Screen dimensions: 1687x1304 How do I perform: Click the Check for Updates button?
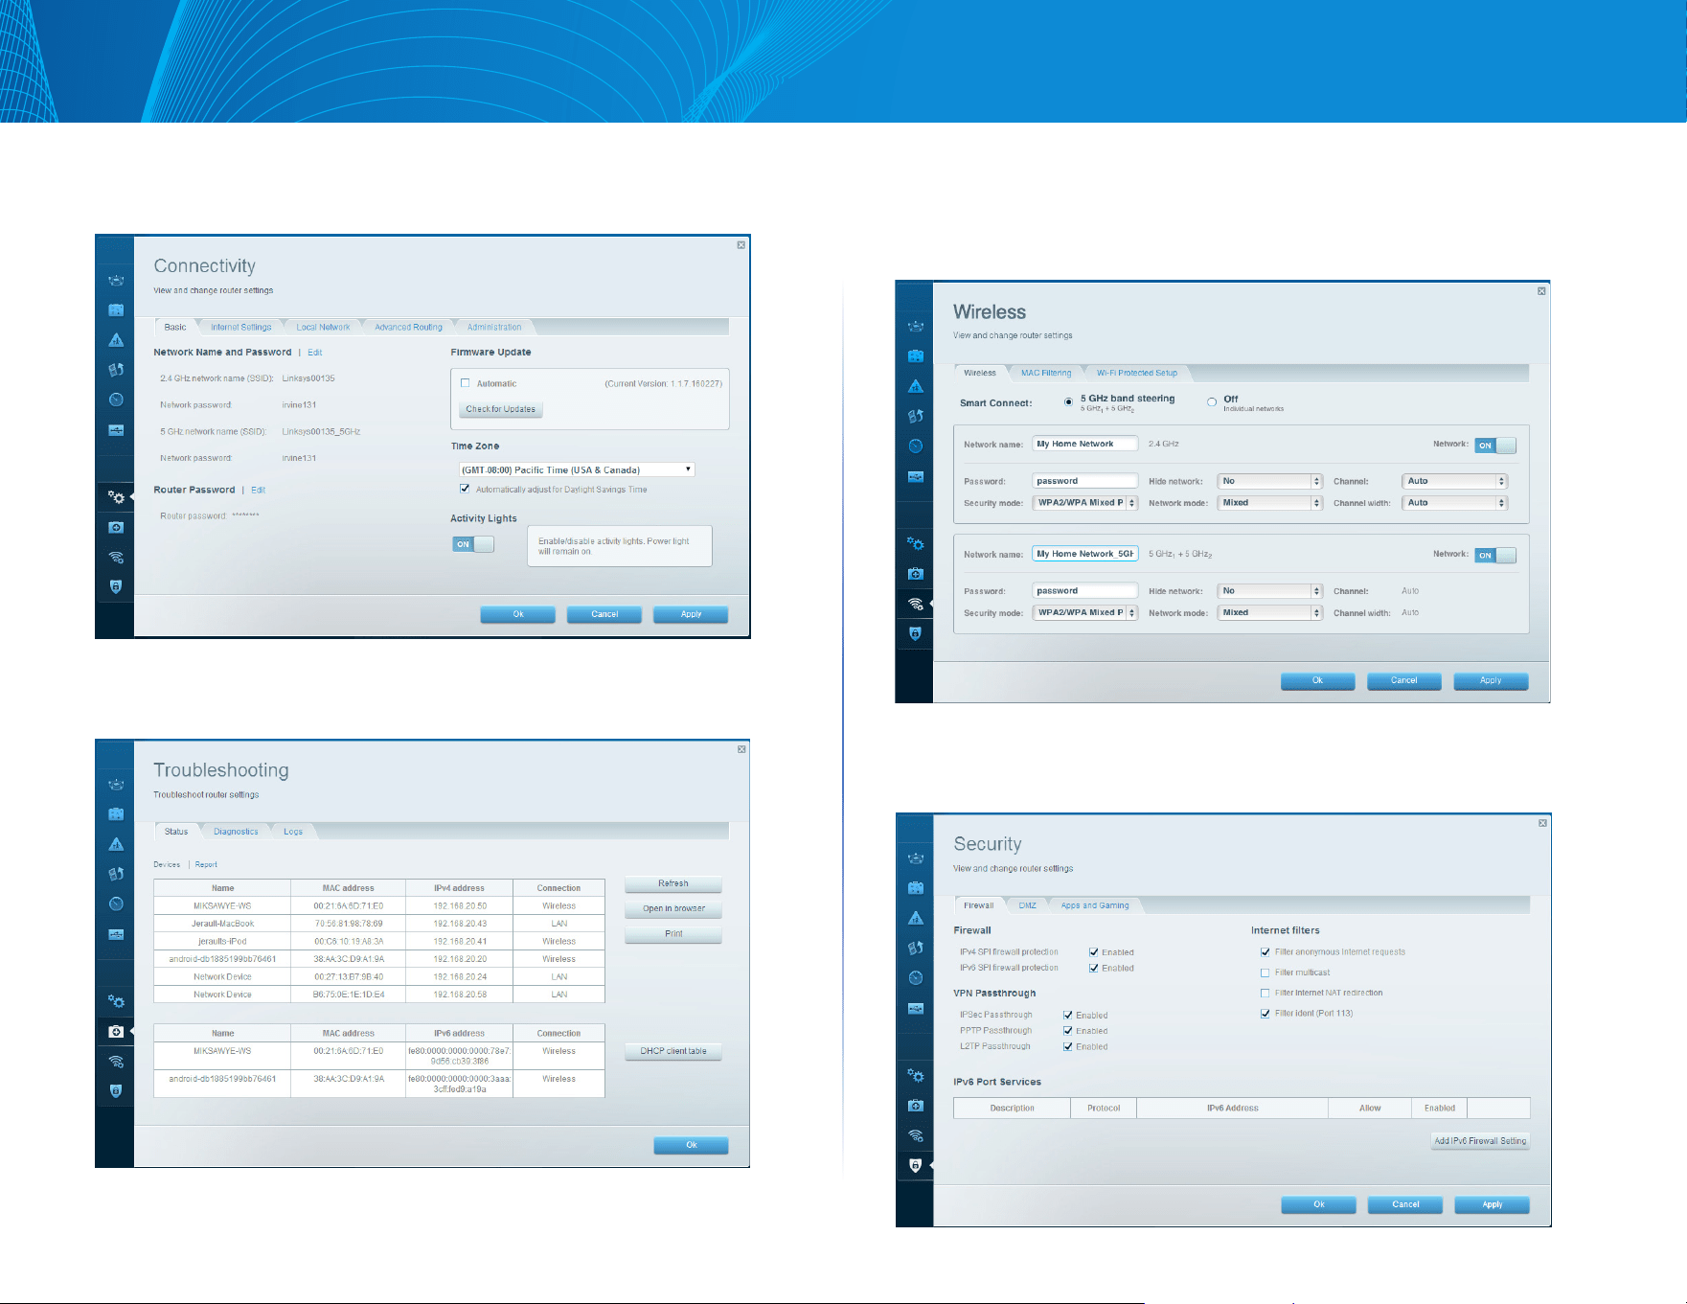pyautogui.click(x=500, y=409)
